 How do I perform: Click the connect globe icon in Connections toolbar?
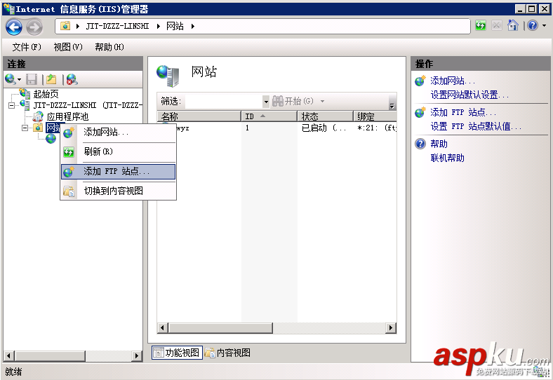click(10, 79)
